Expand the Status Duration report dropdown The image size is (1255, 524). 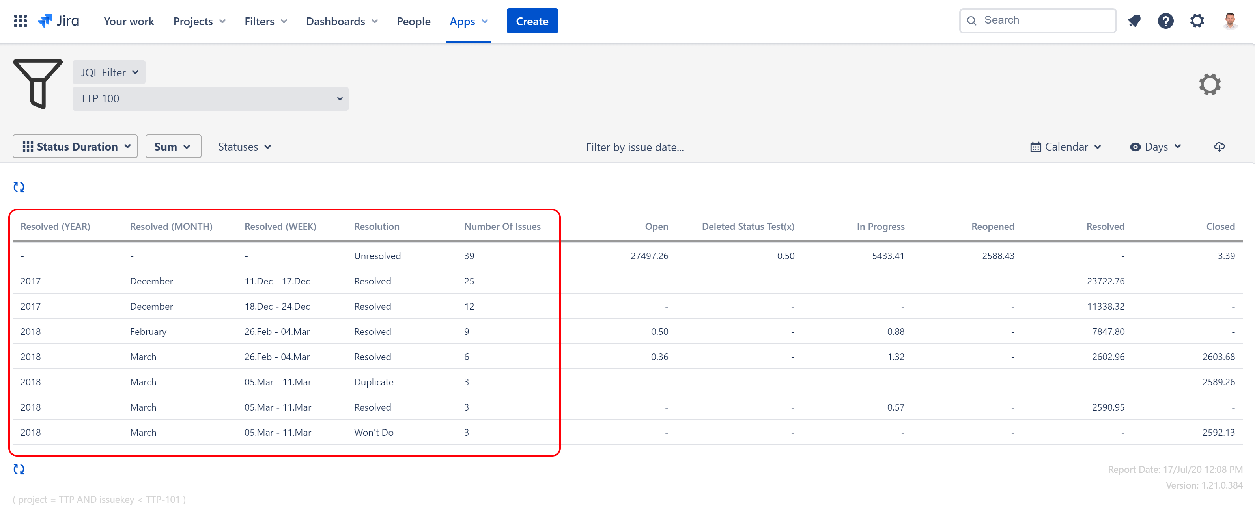75,147
